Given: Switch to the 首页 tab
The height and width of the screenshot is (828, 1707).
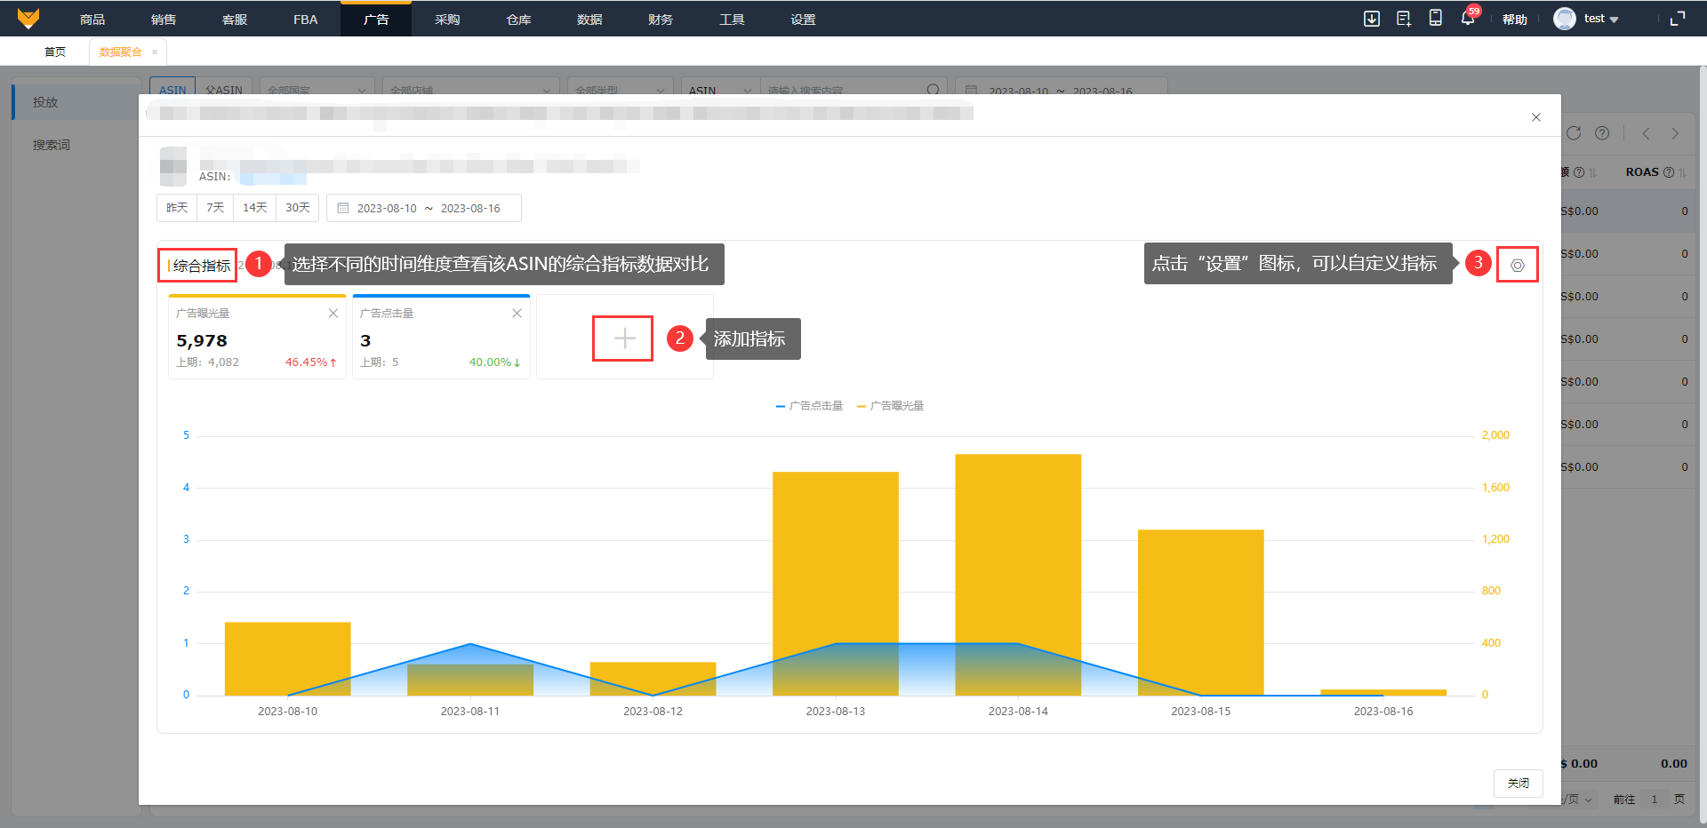Looking at the screenshot, I should [55, 52].
